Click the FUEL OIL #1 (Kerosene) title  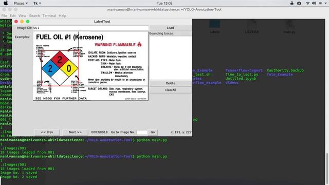point(70,37)
